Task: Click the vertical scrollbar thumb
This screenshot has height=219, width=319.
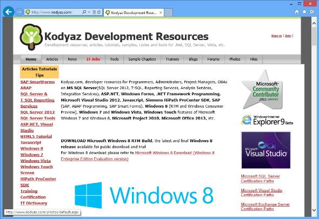Action: pyautogui.click(x=314, y=36)
